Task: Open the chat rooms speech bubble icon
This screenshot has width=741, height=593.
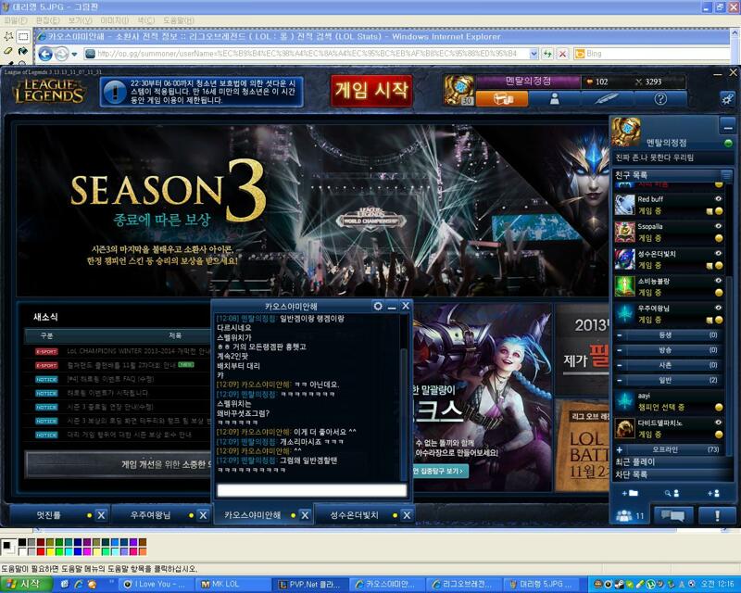Action: click(x=673, y=515)
